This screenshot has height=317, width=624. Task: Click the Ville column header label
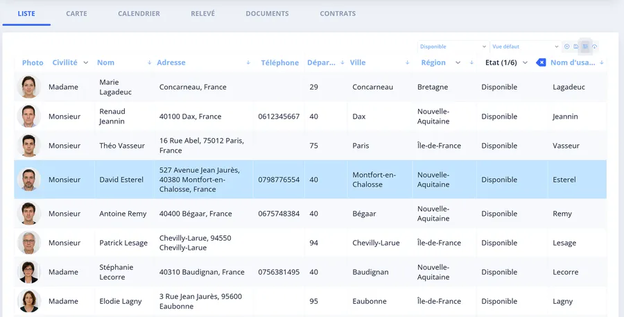pos(358,62)
